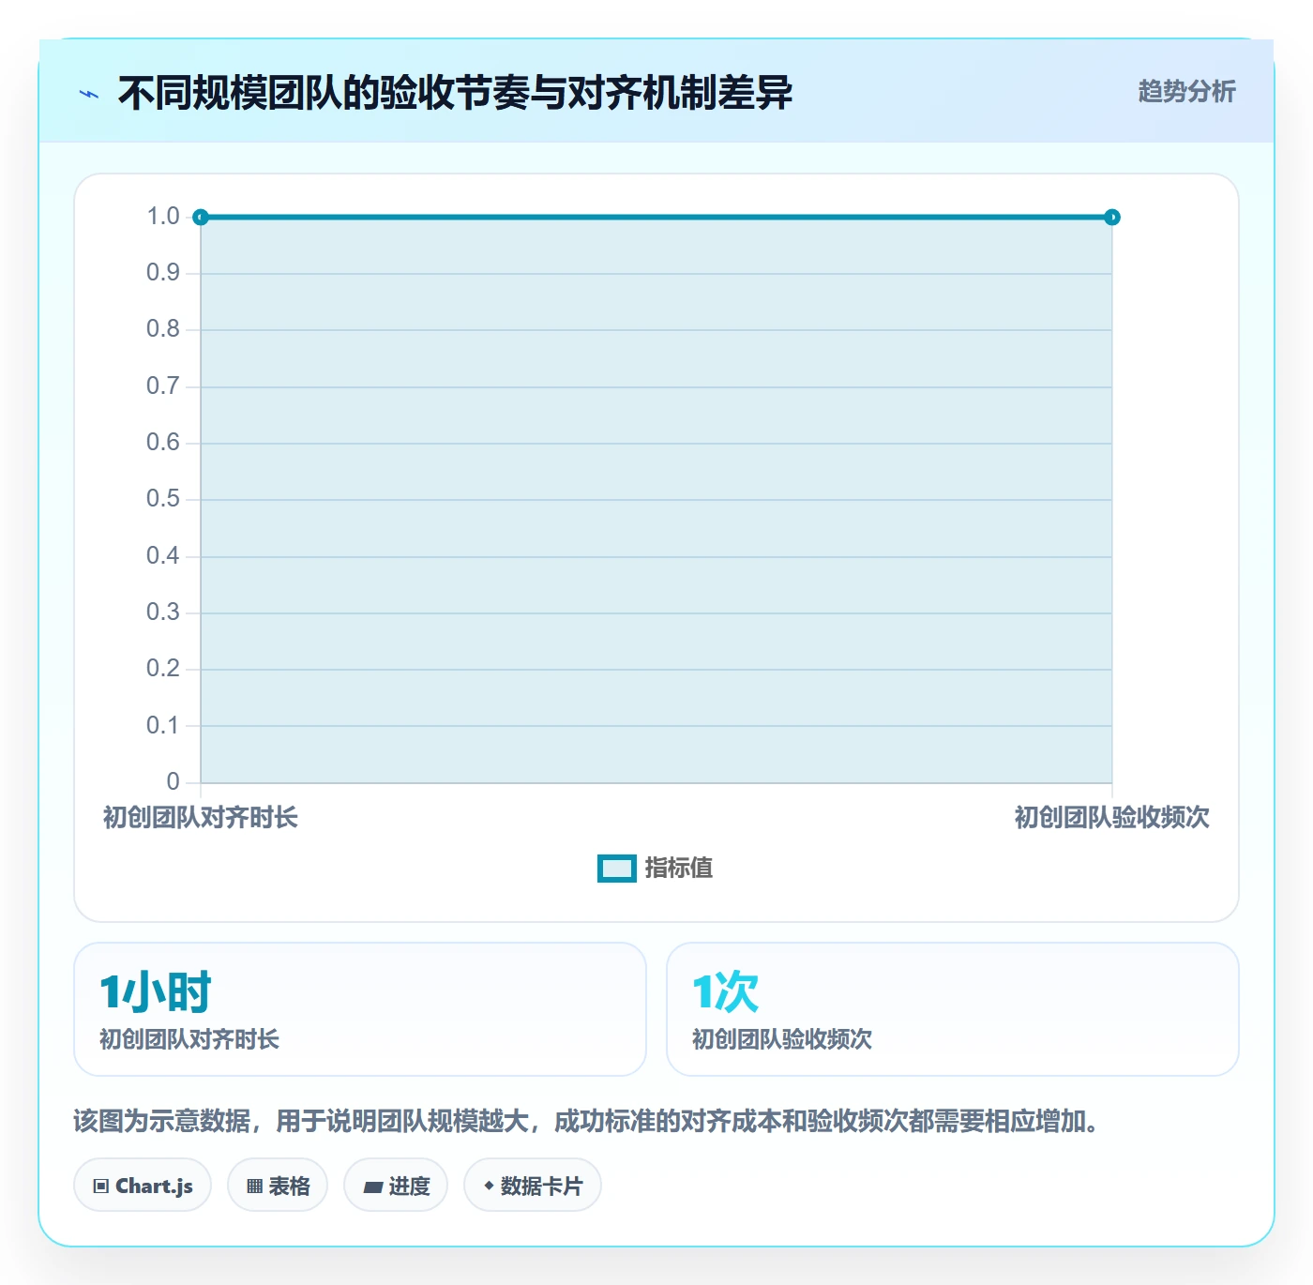Click the Chart.js tag chip

(x=143, y=1186)
